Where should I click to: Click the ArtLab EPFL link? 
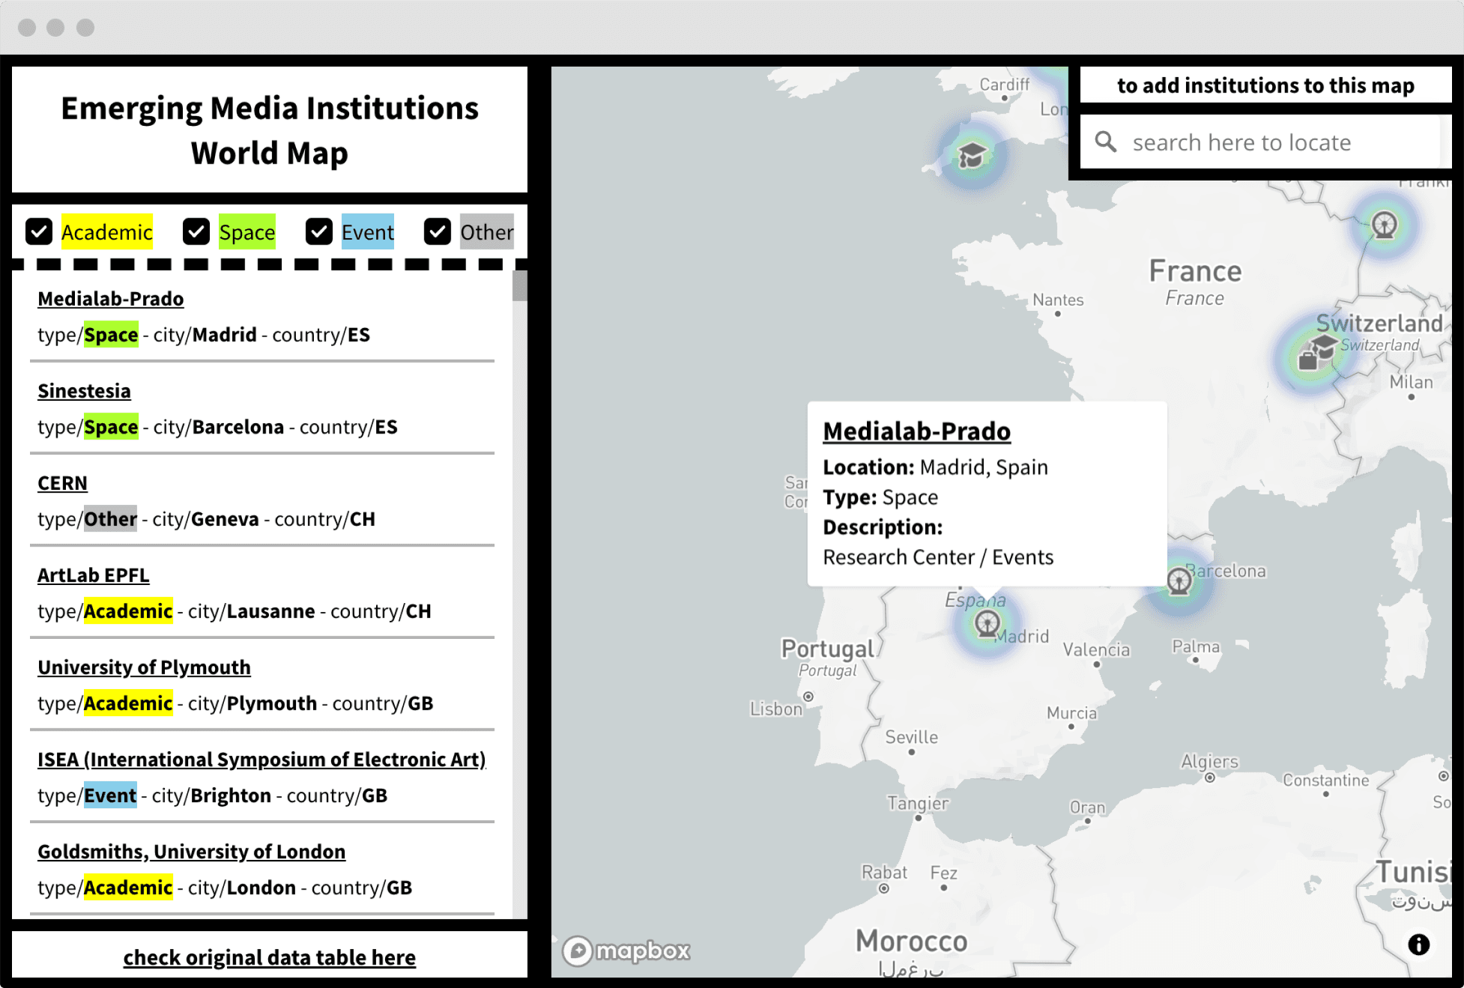93,575
